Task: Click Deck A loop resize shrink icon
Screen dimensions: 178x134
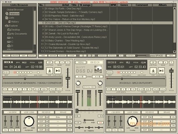Action: point(37,89)
